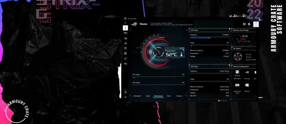The width and height of the screenshot is (286, 124).
Task: Select the Windows operating mode
Action: (137, 96)
